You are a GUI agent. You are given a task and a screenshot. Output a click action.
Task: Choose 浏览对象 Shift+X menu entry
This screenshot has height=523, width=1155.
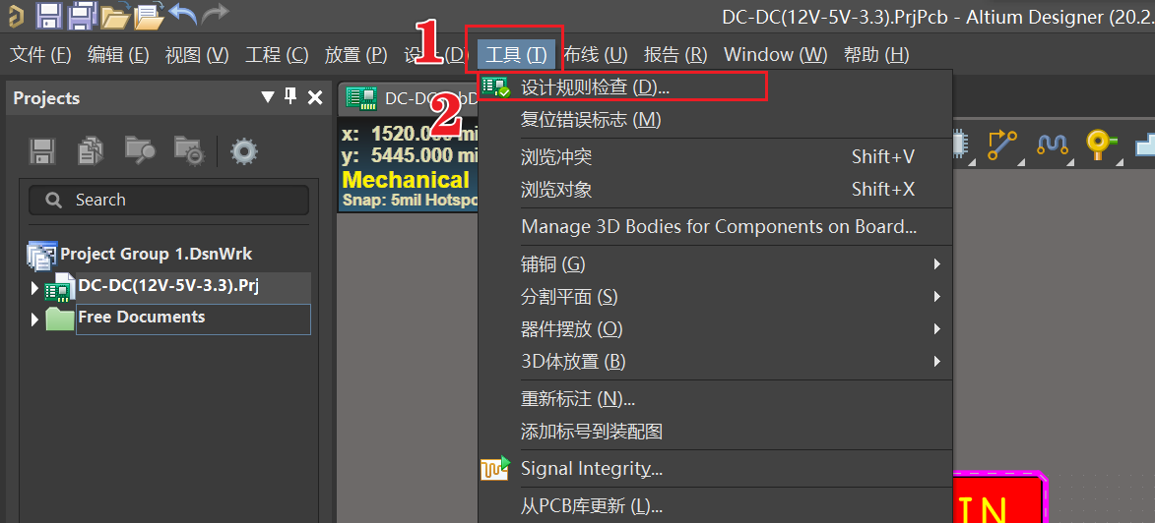[715, 189]
